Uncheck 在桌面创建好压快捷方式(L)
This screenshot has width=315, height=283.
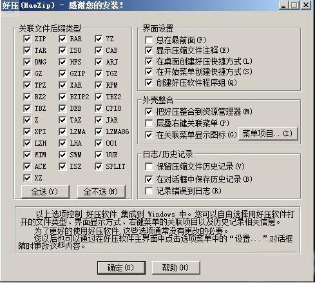tap(149, 61)
